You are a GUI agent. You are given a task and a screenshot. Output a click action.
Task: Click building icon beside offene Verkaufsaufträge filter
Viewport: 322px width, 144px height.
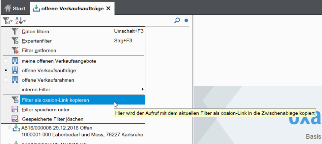(15, 70)
